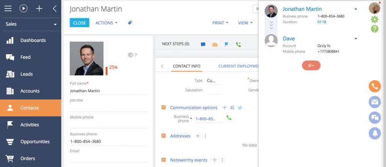Switch to Current Employment tab
The width and height of the screenshot is (386, 167).
tap(238, 66)
